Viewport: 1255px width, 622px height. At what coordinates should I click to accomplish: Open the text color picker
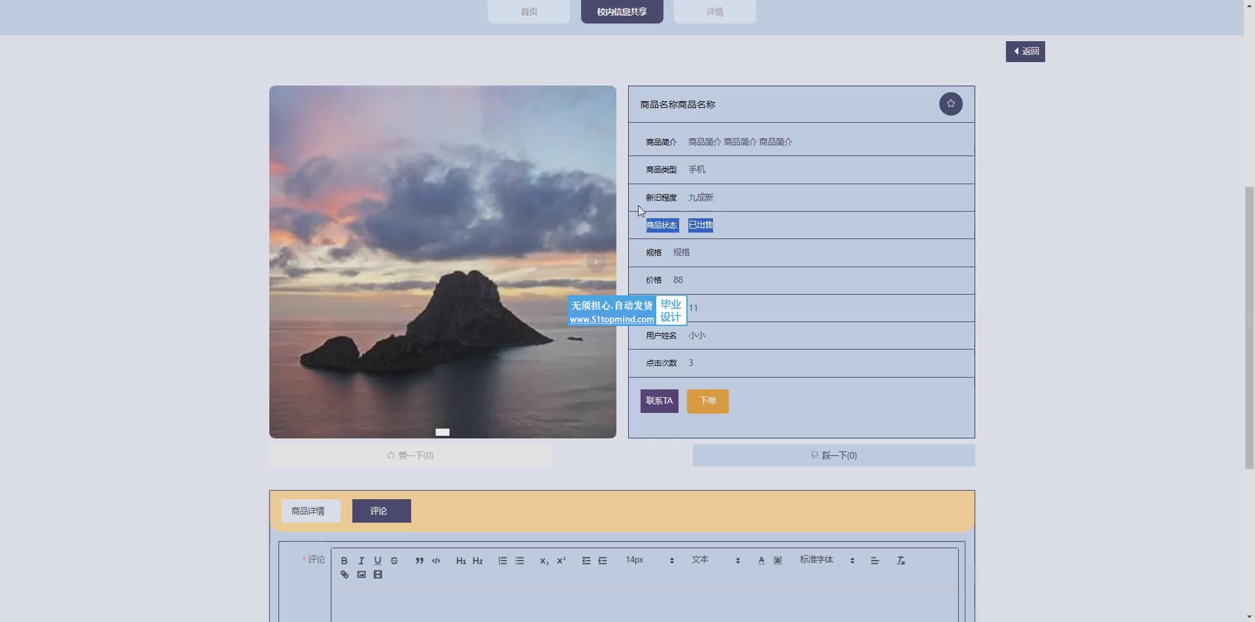pos(761,561)
